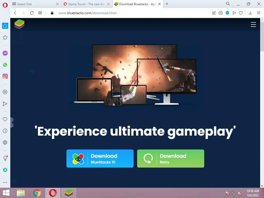Screen dimensions: 264x198
Task: Send page via My Flow address bar icon
Action: pyautogui.click(x=234, y=13)
